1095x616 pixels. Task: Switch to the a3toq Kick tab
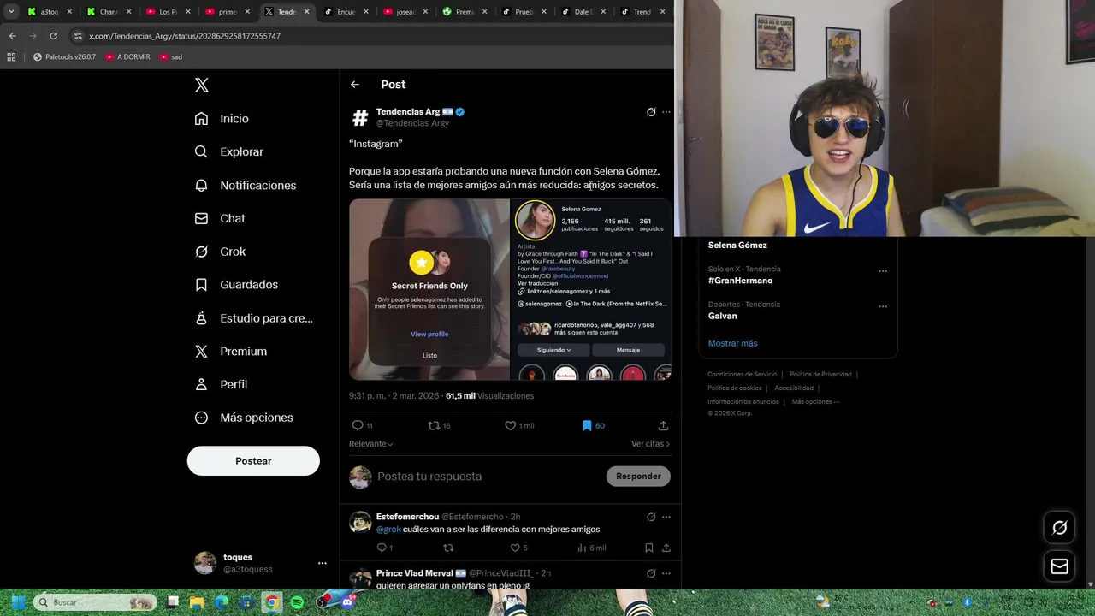tap(50, 12)
